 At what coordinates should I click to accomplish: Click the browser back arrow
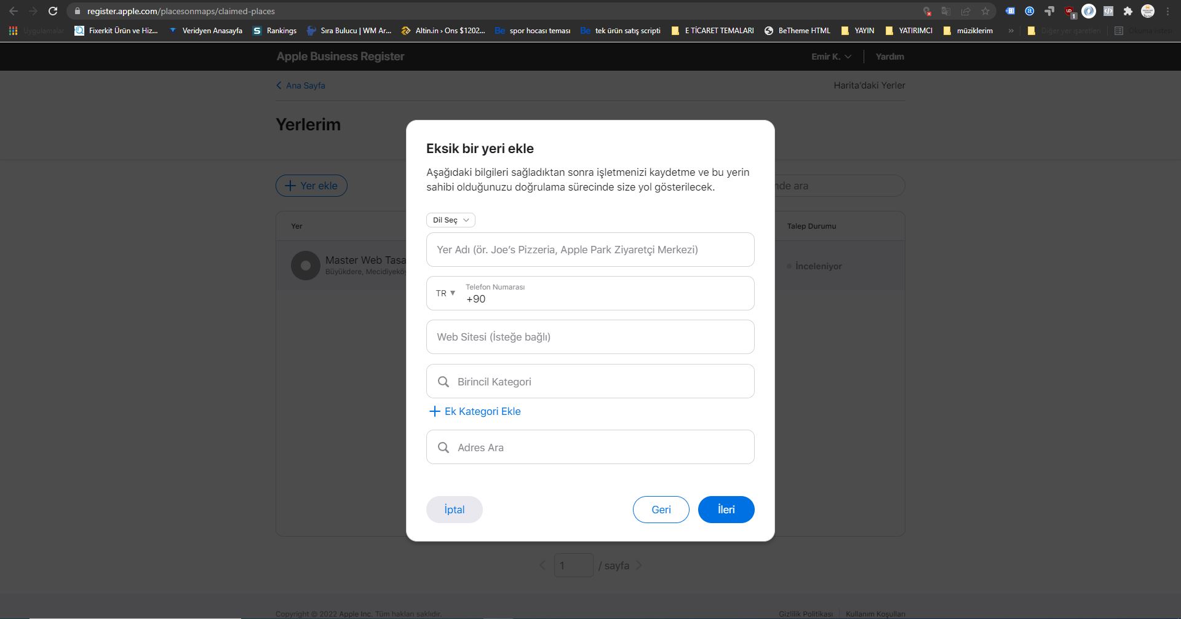14,11
